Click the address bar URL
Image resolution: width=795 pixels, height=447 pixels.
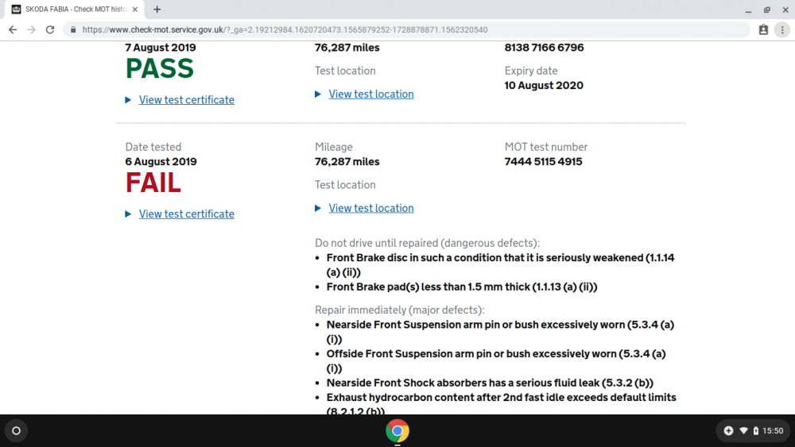(285, 30)
